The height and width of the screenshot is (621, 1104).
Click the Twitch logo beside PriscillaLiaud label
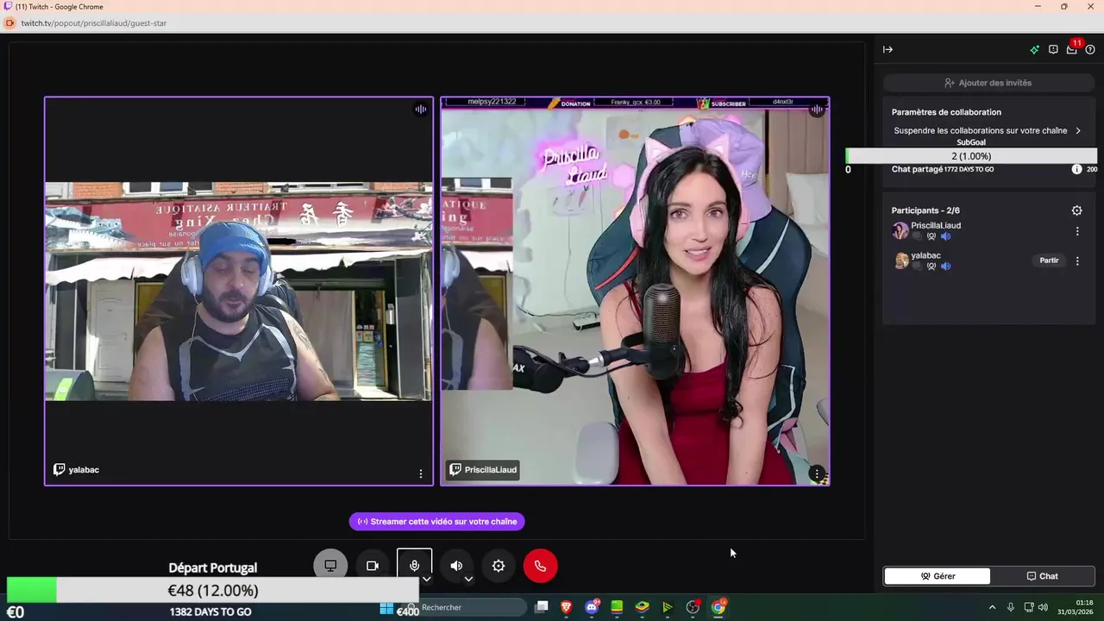(455, 470)
